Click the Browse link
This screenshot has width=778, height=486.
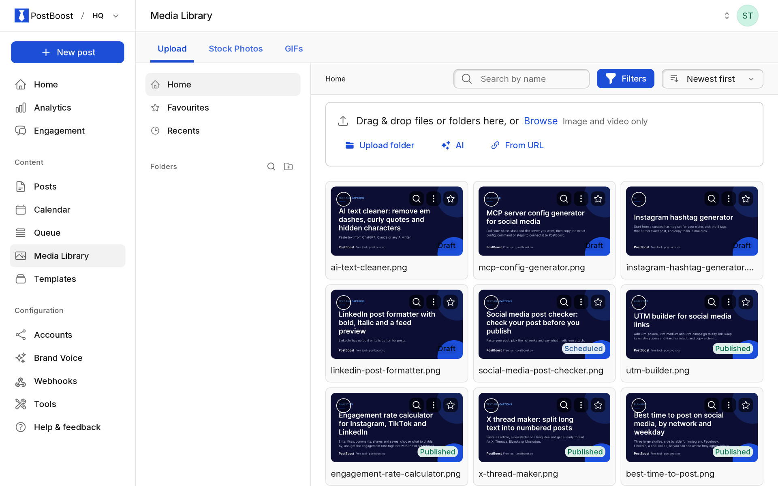(541, 121)
